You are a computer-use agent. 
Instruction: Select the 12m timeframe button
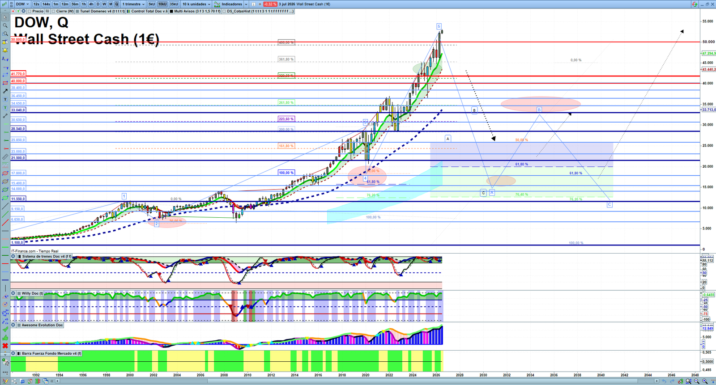point(65,4)
